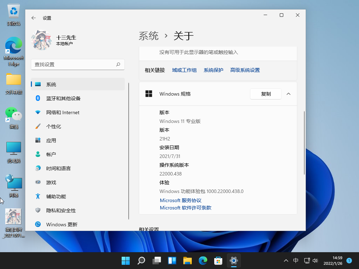
Task: Open the Microsoft 服务协议 link
Action: [180, 200]
